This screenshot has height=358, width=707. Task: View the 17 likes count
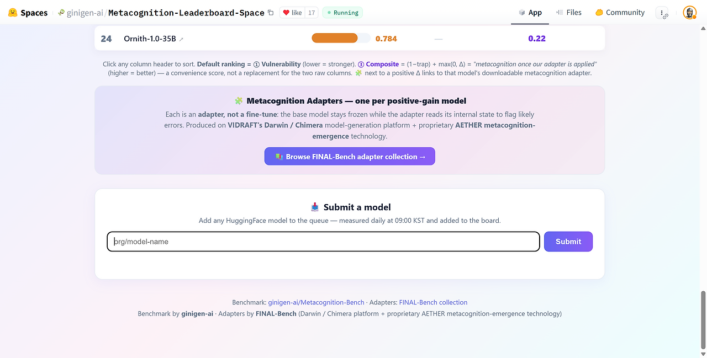(312, 13)
